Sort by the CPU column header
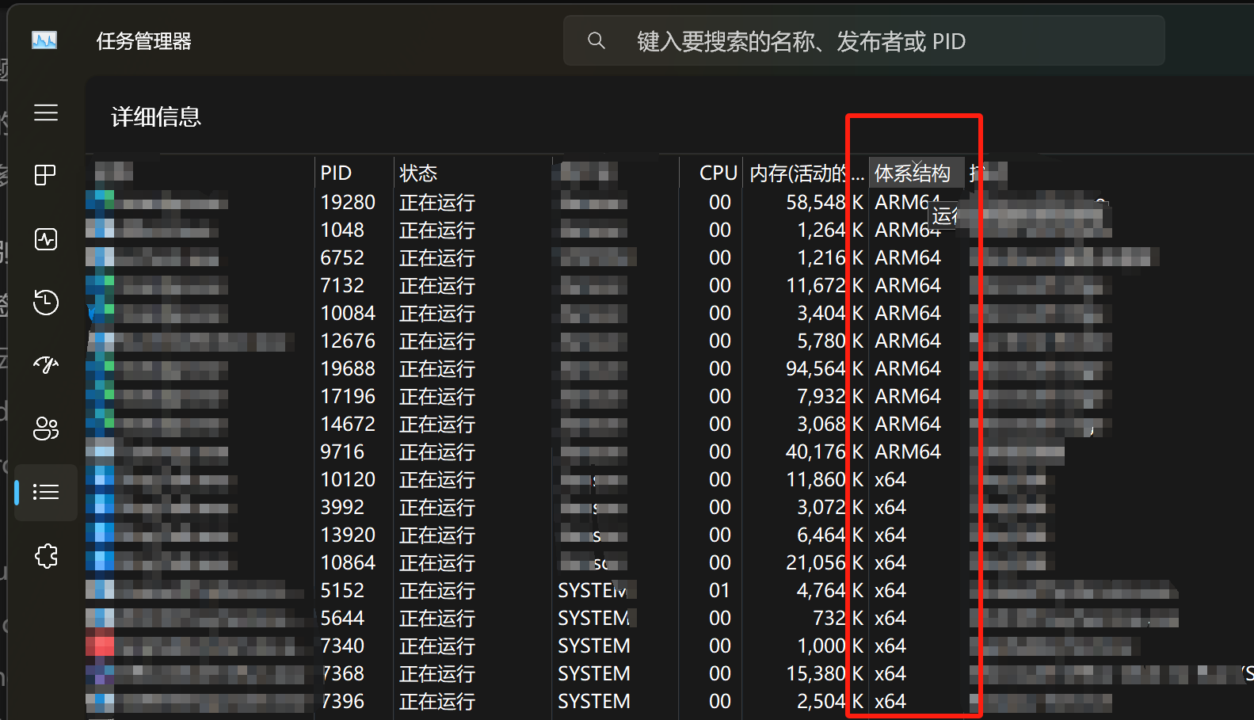Image resolution: width=1254 pixels, height=720 pixels. point(718,173)
